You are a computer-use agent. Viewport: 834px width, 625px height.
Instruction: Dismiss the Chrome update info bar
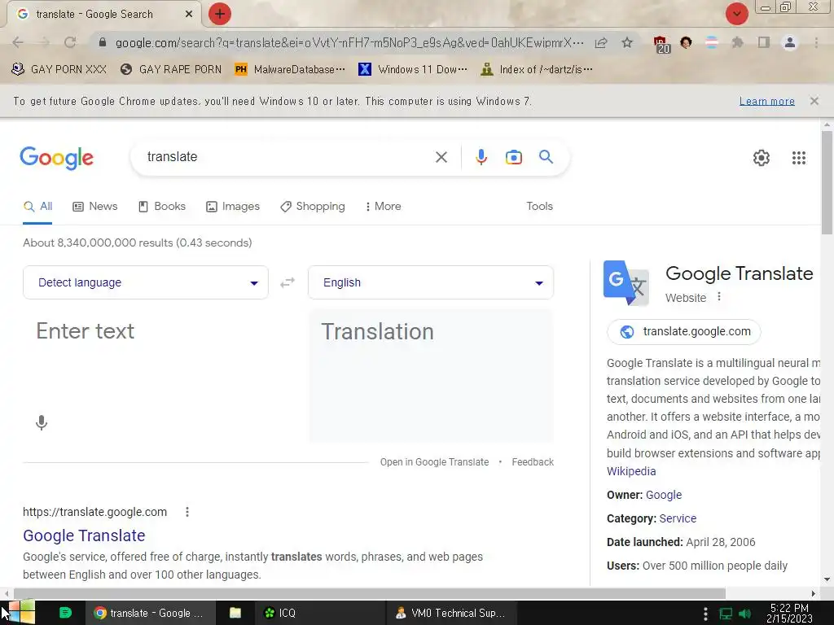[814, 100]
